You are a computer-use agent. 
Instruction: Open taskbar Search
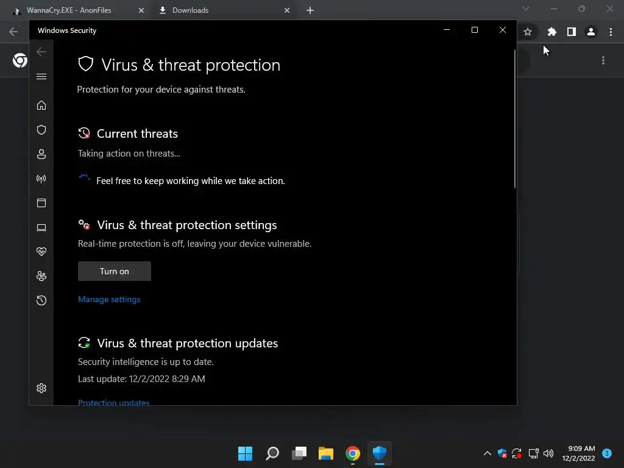pos(272,453)
